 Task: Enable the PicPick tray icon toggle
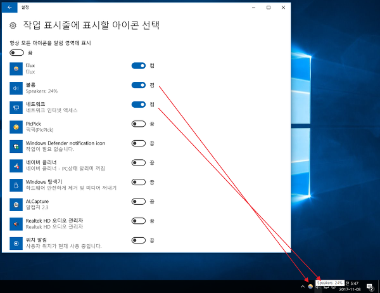pos(138,124)
